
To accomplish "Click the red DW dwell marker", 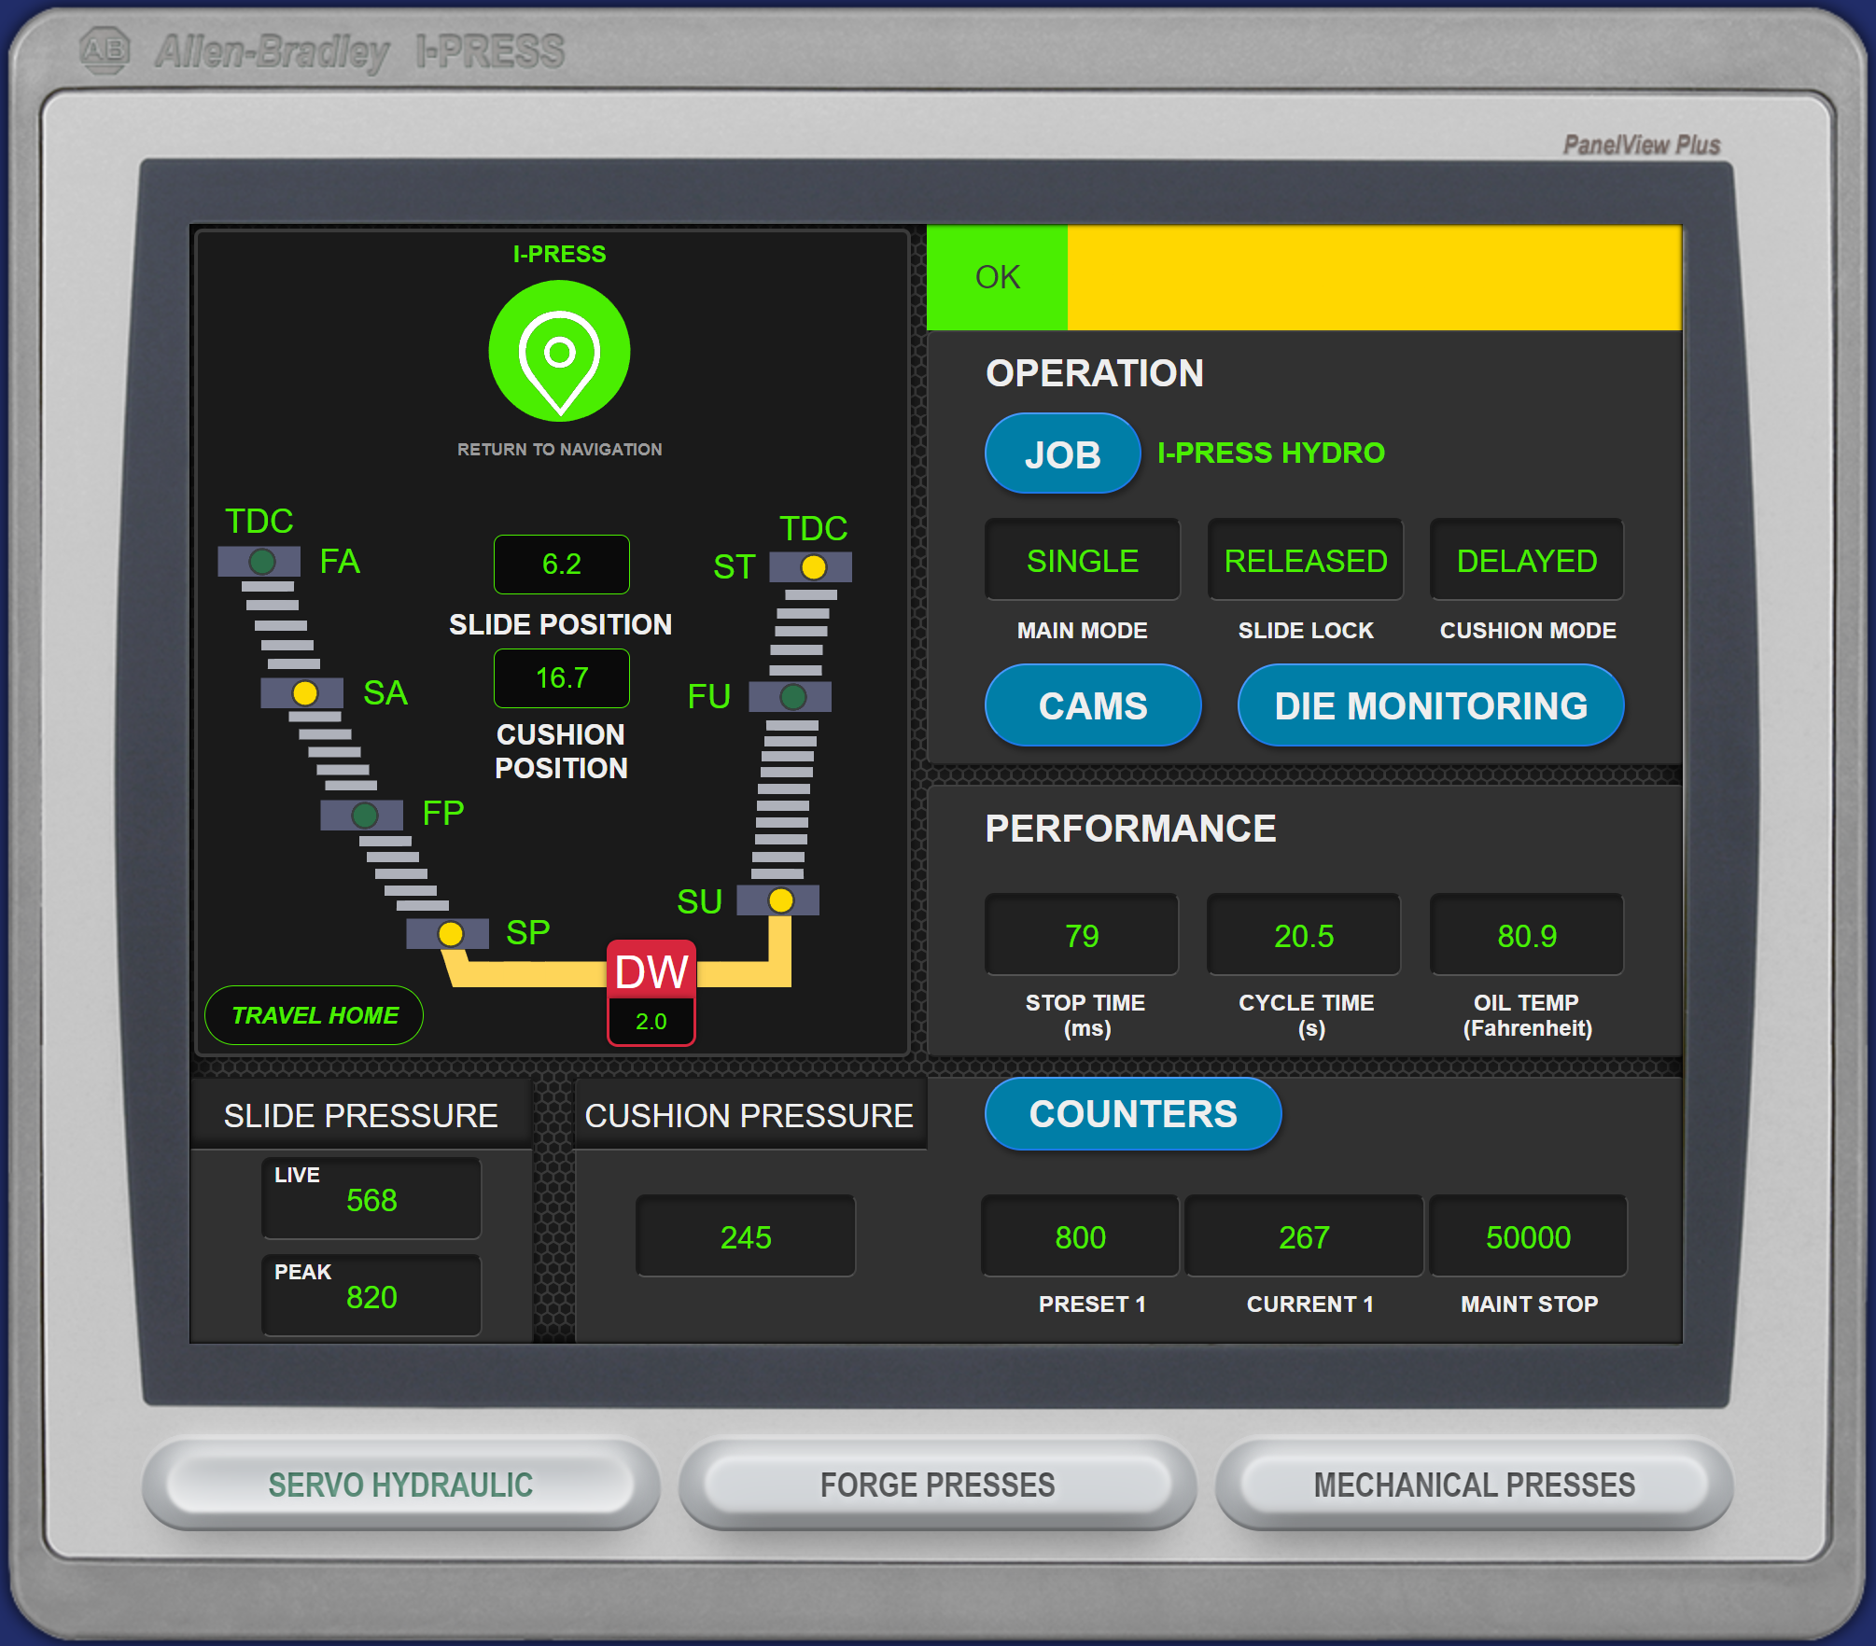I will point(651,972).
